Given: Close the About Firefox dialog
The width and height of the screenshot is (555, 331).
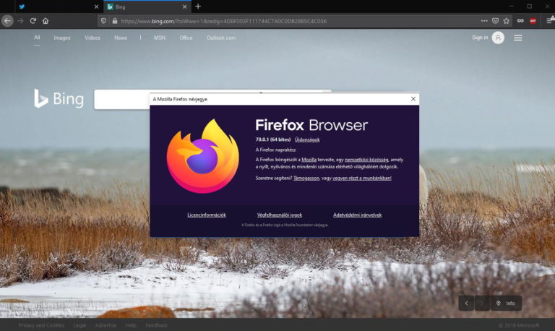Looking at the screenshot, I should pos(413,99).
